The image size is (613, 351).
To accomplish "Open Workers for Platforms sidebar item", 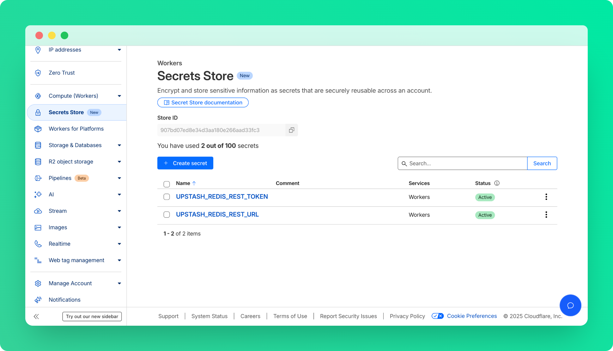I will click(x=76, y=129).
